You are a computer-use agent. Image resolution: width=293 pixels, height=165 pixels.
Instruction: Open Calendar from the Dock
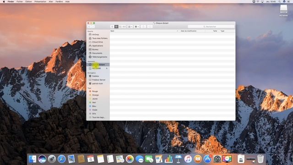tap(91, 159)
